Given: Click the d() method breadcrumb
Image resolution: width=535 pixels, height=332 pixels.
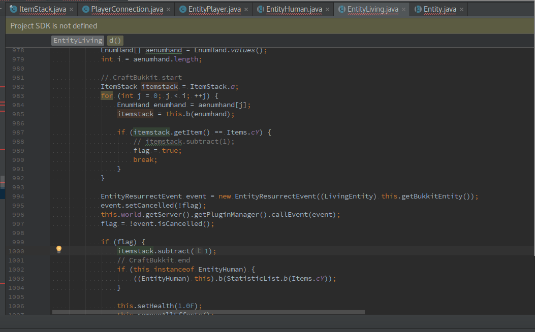Looking at the screenshot, I should point(115,41).
